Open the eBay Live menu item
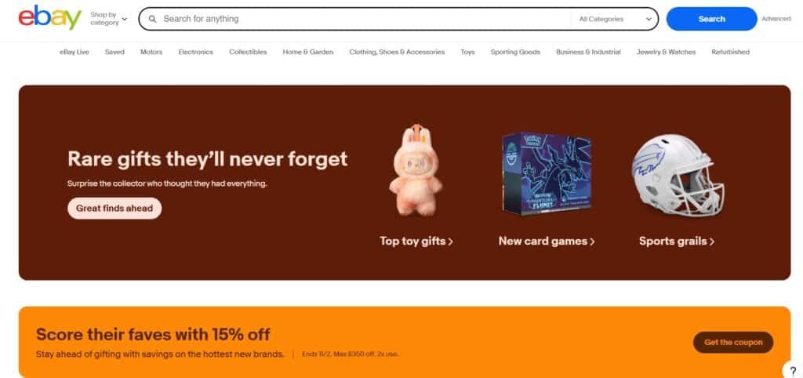Screen dimensions: 803x378 click(74, 52)
